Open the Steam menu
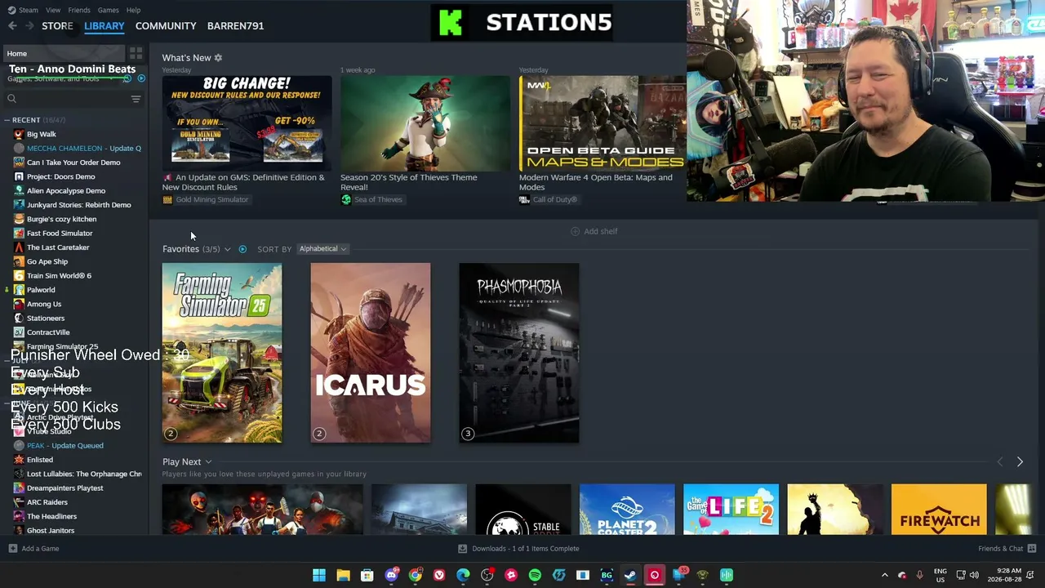Viewport: 1045px width, 588px height. coord(24,10)
